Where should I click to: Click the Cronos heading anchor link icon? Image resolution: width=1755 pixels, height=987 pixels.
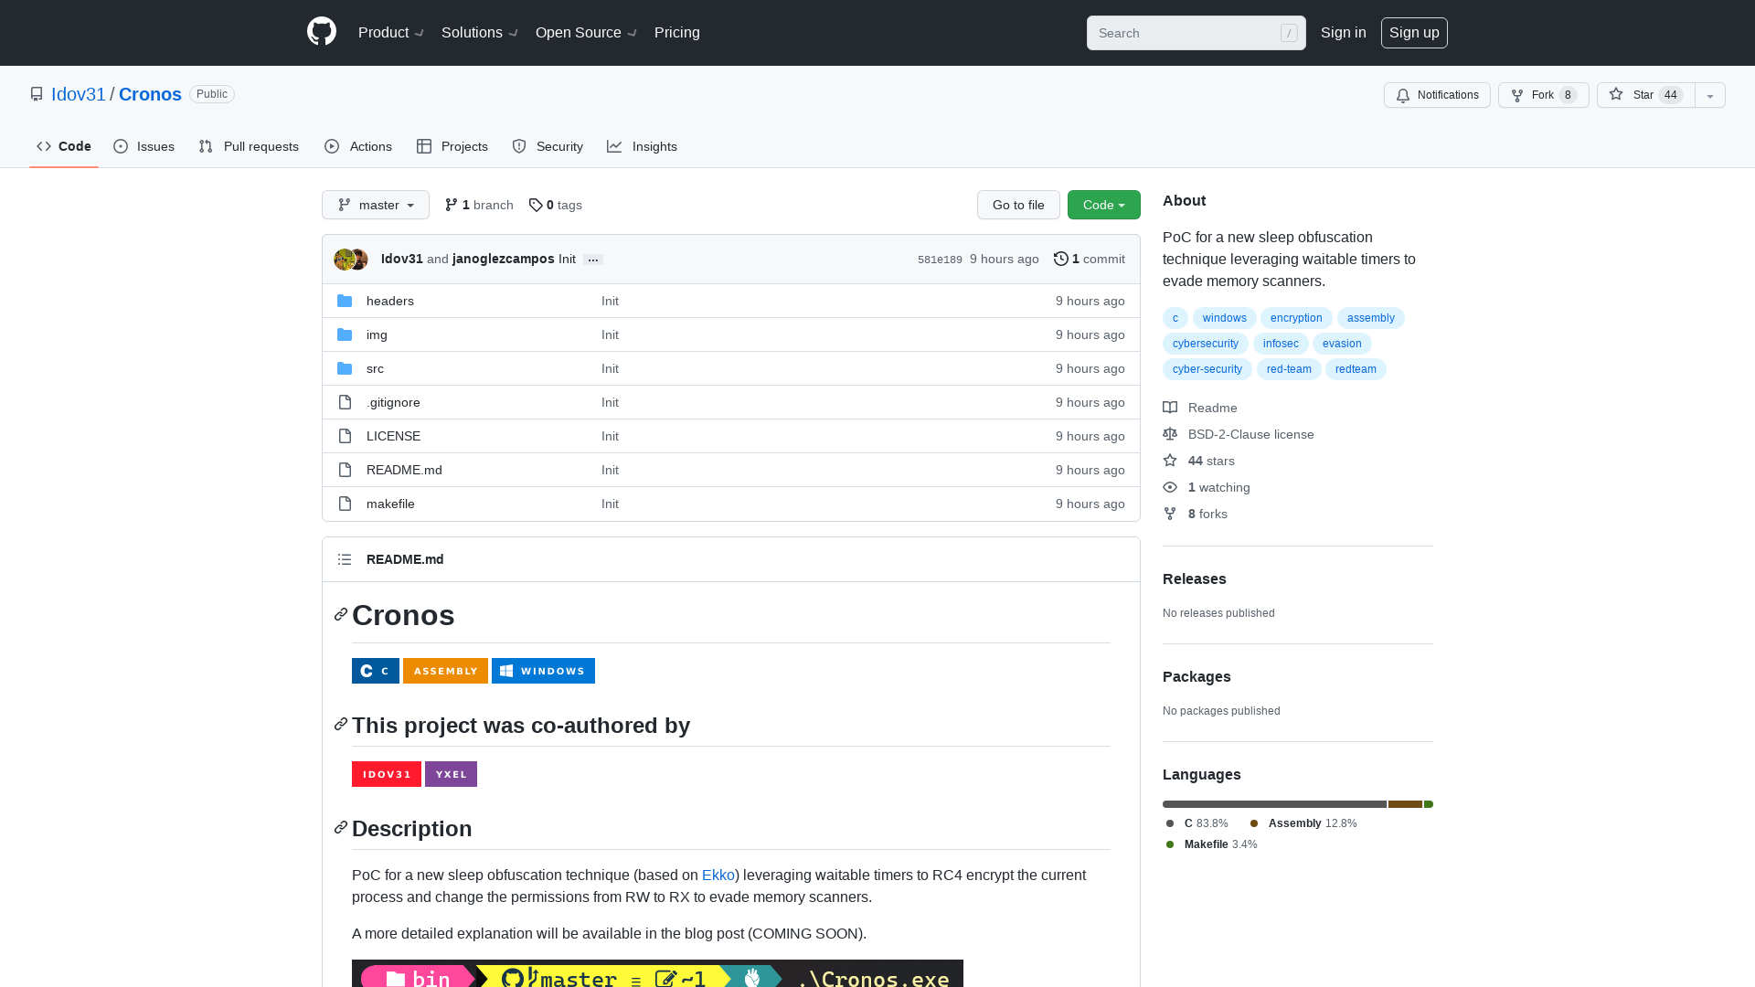tap(341, 615)
